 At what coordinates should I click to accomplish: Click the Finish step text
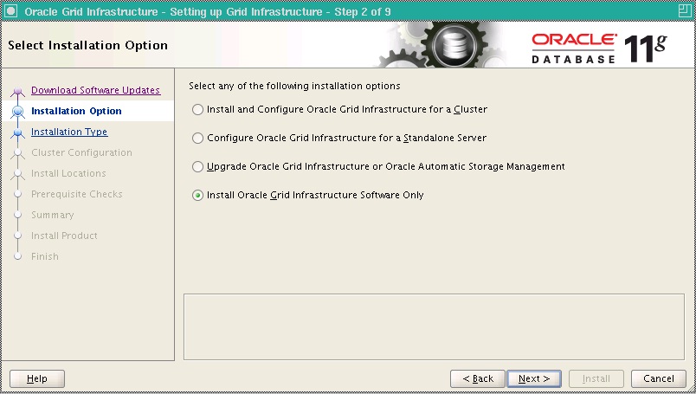pos(45,256)
